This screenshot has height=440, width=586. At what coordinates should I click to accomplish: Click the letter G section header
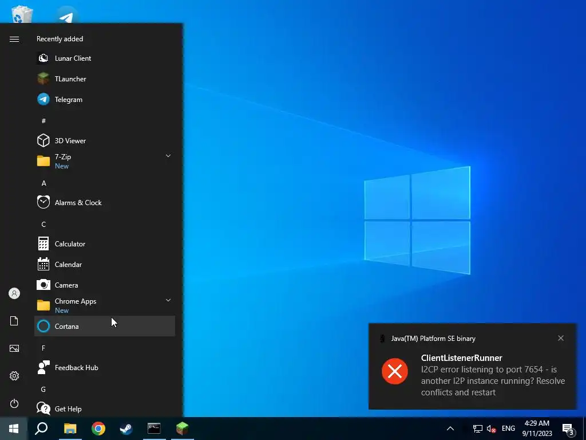point(43,389)
